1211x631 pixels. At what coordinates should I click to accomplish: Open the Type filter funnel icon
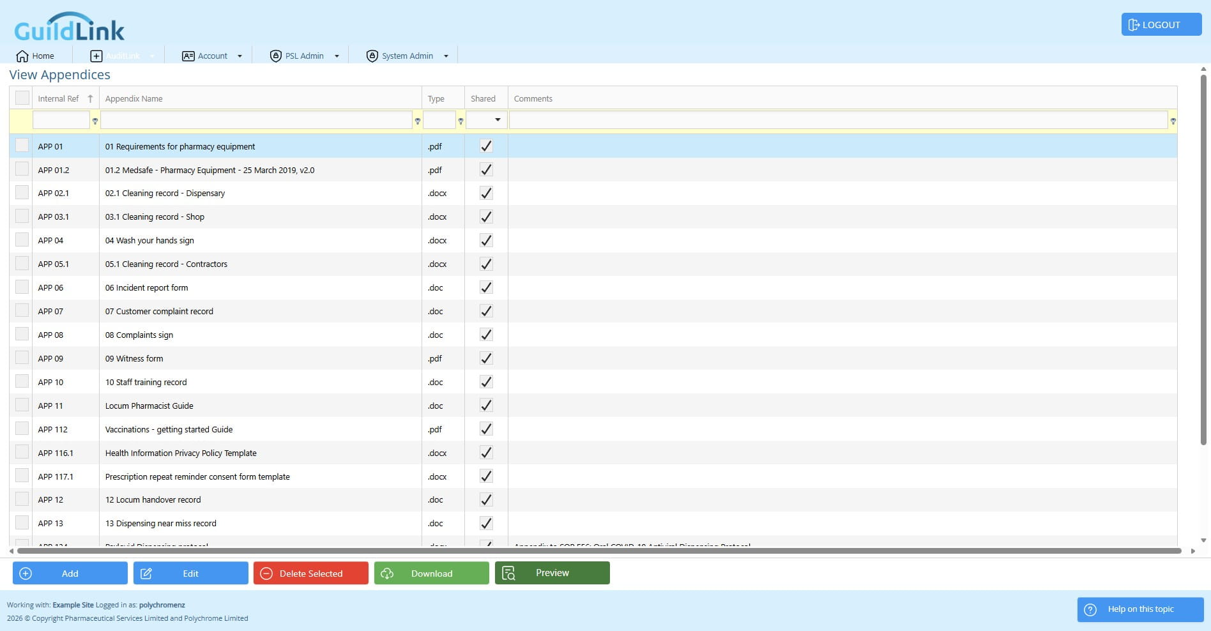pyautogui.click(x=461, y=121)
